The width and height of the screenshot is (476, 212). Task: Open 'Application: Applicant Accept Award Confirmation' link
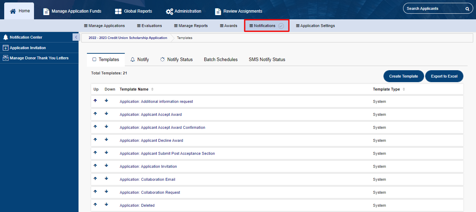(163, 127)
